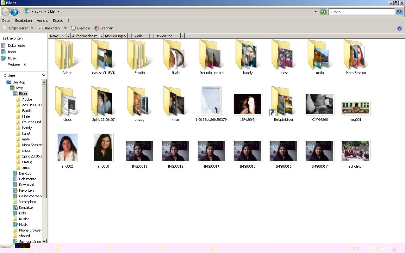Start Diashow from the toolbar

tap(80, 28)
